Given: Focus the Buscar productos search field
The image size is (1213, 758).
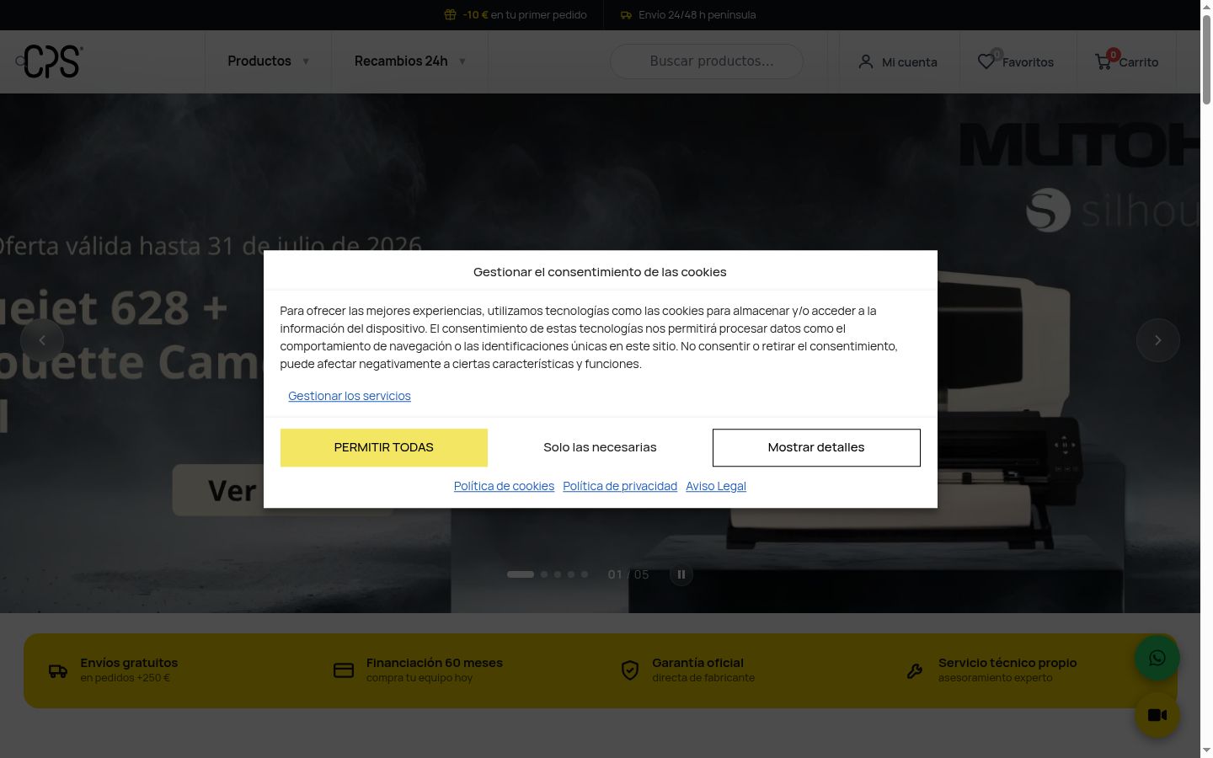Looking at the screenshot, I should [706, 61].
